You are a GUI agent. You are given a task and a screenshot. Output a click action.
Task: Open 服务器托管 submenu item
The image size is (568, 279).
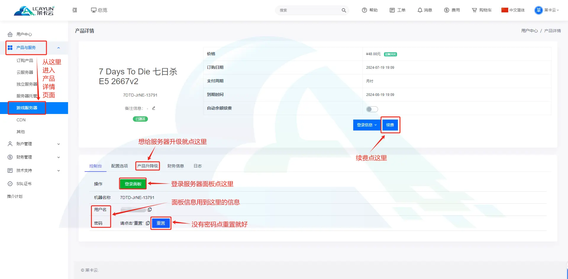pos(27,96)
